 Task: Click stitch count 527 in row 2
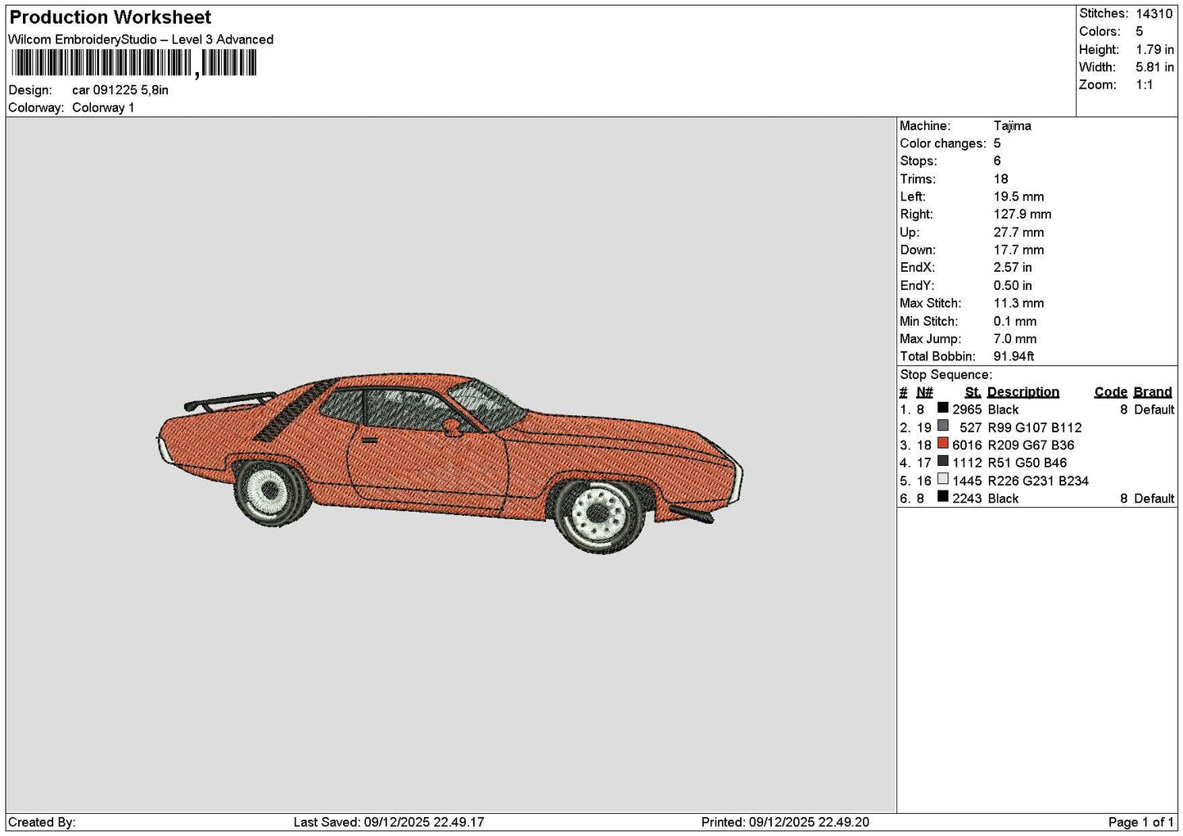pos(971,427)
